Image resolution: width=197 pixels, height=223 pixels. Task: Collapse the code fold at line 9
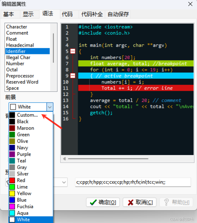point(73,76)
